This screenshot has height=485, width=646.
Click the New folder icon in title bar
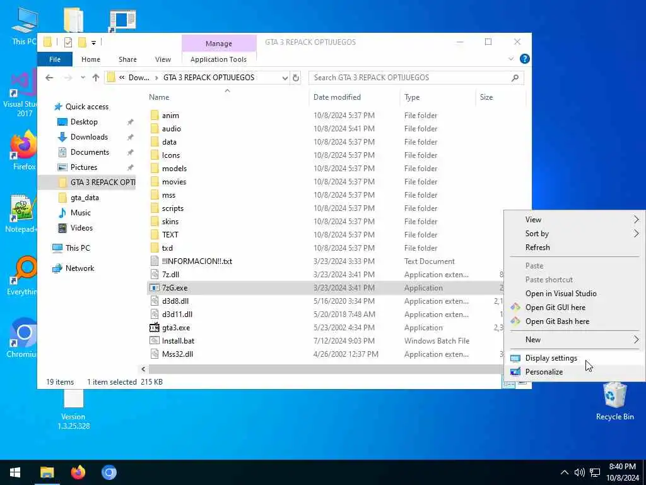click(82, 42)
